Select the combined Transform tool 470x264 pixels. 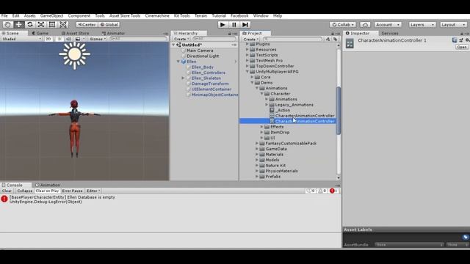[63, 24]
